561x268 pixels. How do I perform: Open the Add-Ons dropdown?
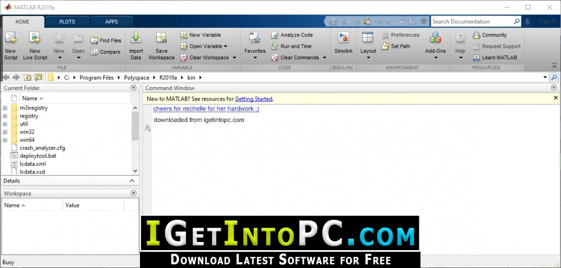click(435, 58)
